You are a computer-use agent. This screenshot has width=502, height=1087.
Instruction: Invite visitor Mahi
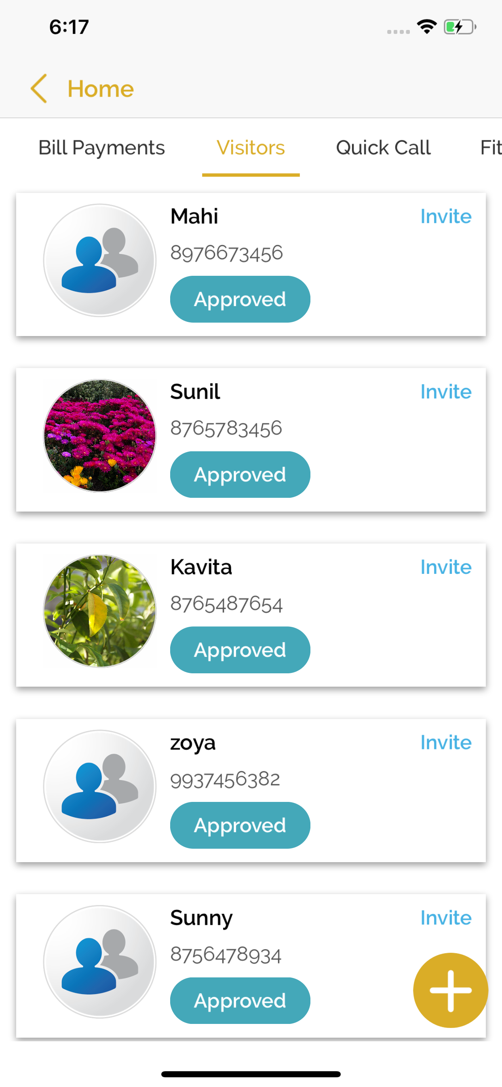click(446, 216)
